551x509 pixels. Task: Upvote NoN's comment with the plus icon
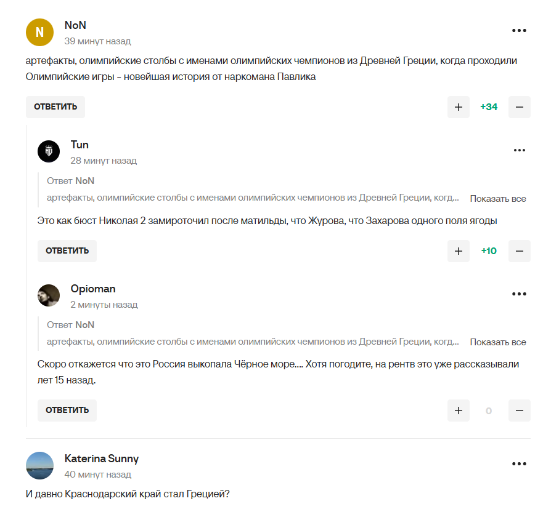[x=458, y=106]
